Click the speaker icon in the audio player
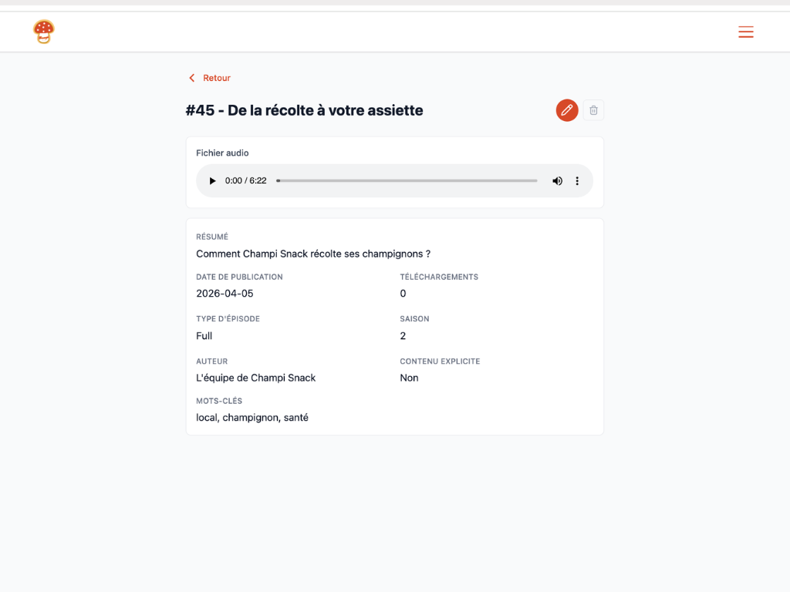790x592 pixels. coord(557,180)
